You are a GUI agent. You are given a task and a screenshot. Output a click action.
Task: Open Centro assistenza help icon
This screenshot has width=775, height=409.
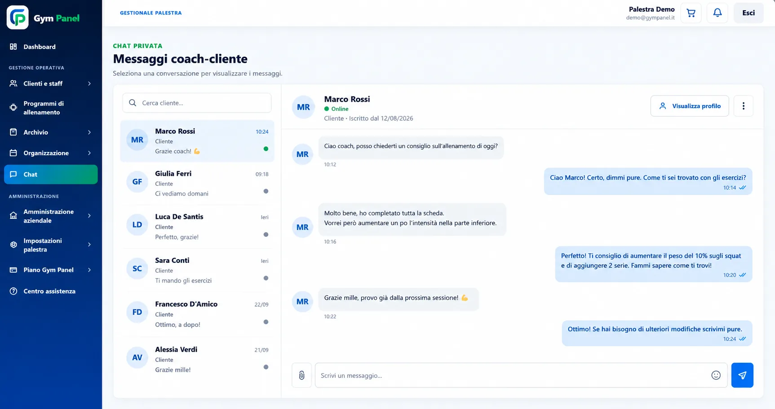point(13,291)
